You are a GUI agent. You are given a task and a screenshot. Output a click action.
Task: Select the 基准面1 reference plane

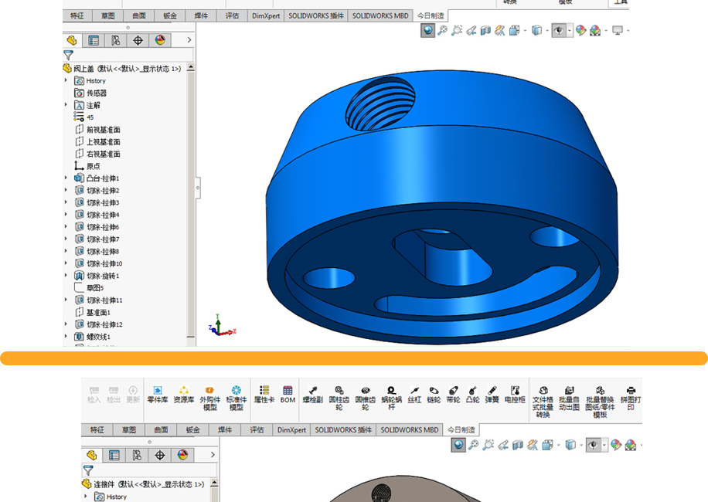tap(93, 312)
